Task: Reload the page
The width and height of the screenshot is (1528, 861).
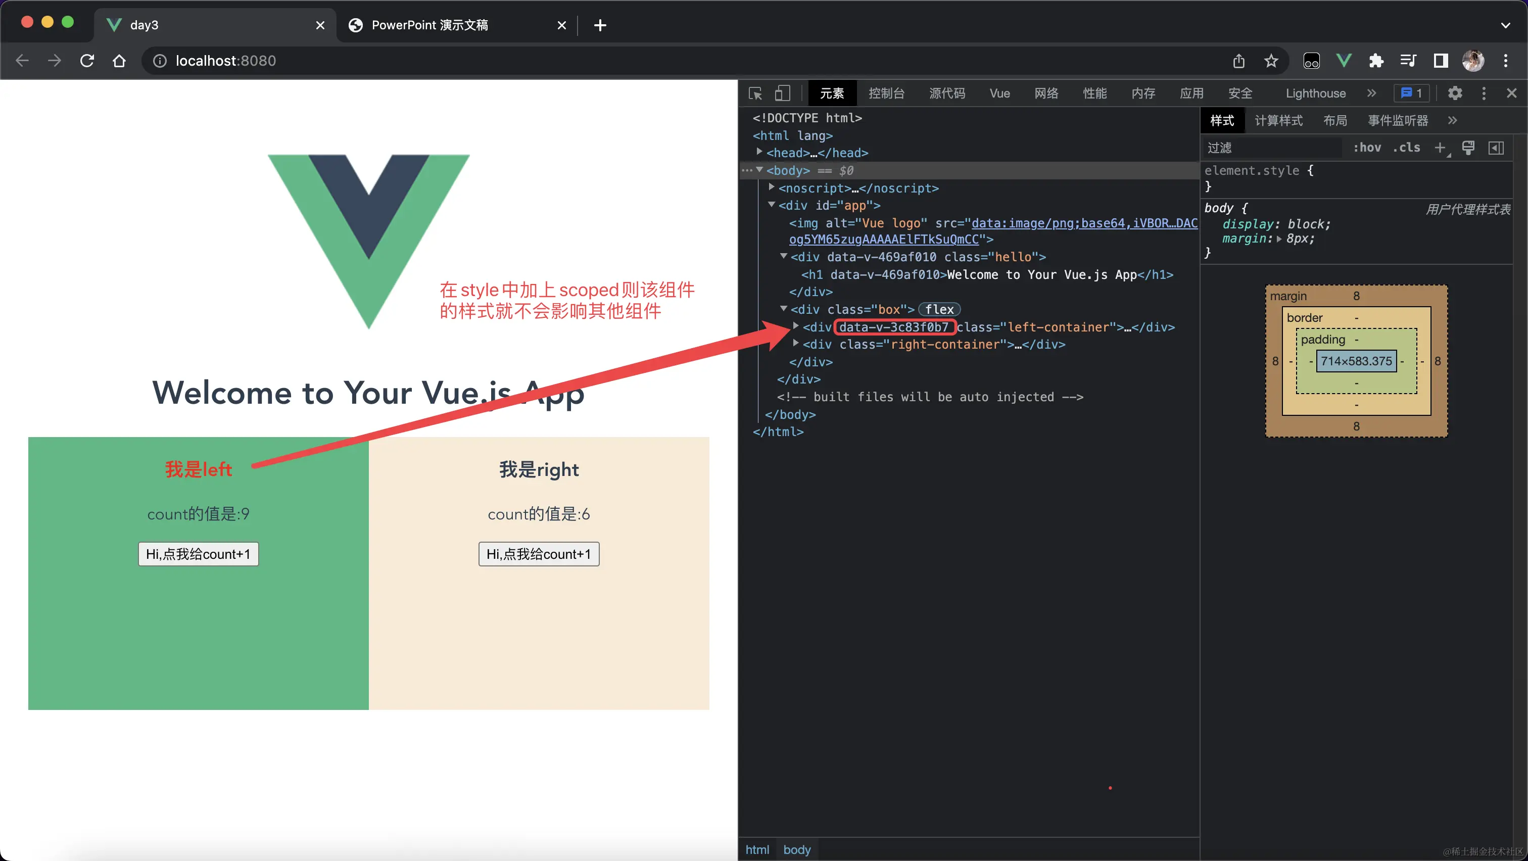Action: coord(87,61)
